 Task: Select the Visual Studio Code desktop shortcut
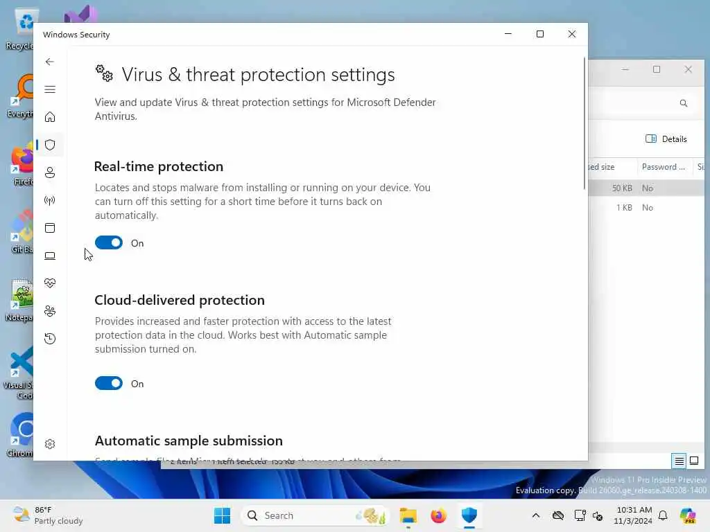point(19,373)
